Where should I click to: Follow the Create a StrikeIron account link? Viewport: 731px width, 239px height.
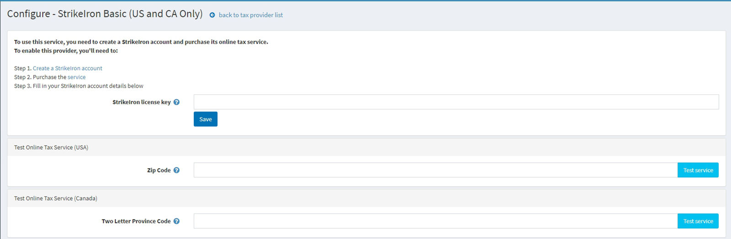tap(68, 68)
